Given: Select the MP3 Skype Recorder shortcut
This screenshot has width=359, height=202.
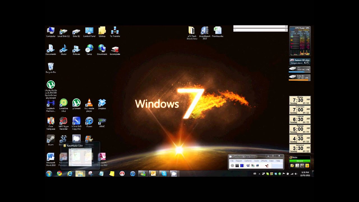Looking at the screenshot, I should tap(64, 124).
